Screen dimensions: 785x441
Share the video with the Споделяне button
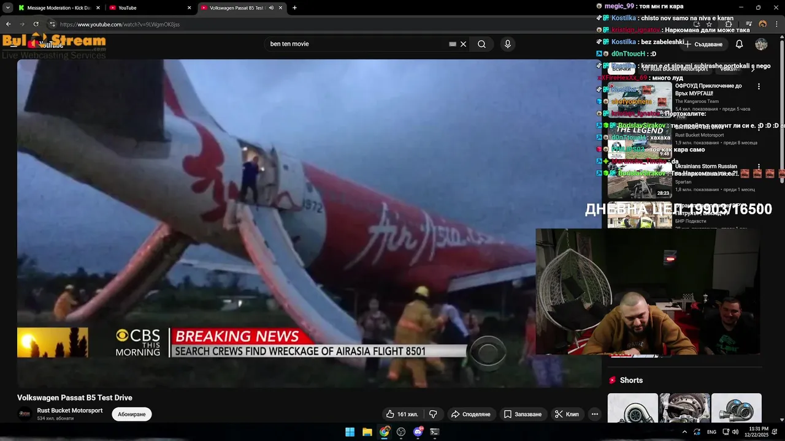pyautogui.click(x=471, y=415)
